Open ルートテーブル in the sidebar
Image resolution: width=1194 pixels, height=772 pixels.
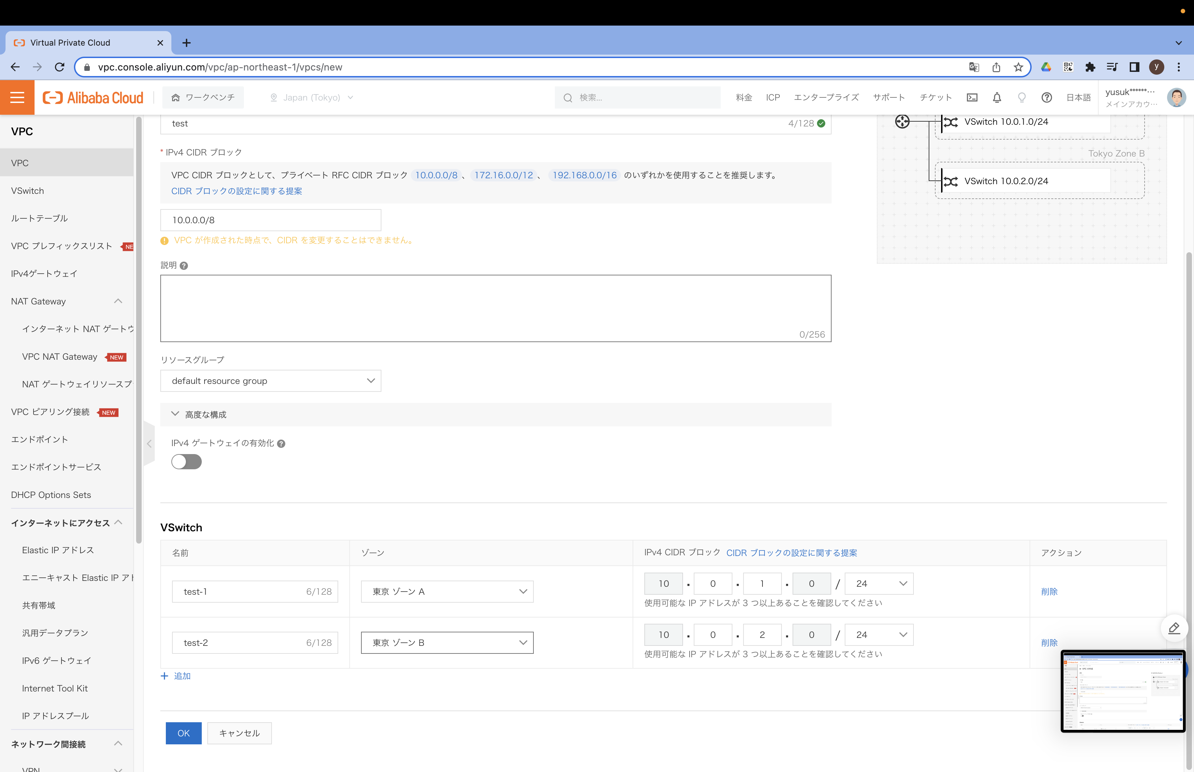39,218
